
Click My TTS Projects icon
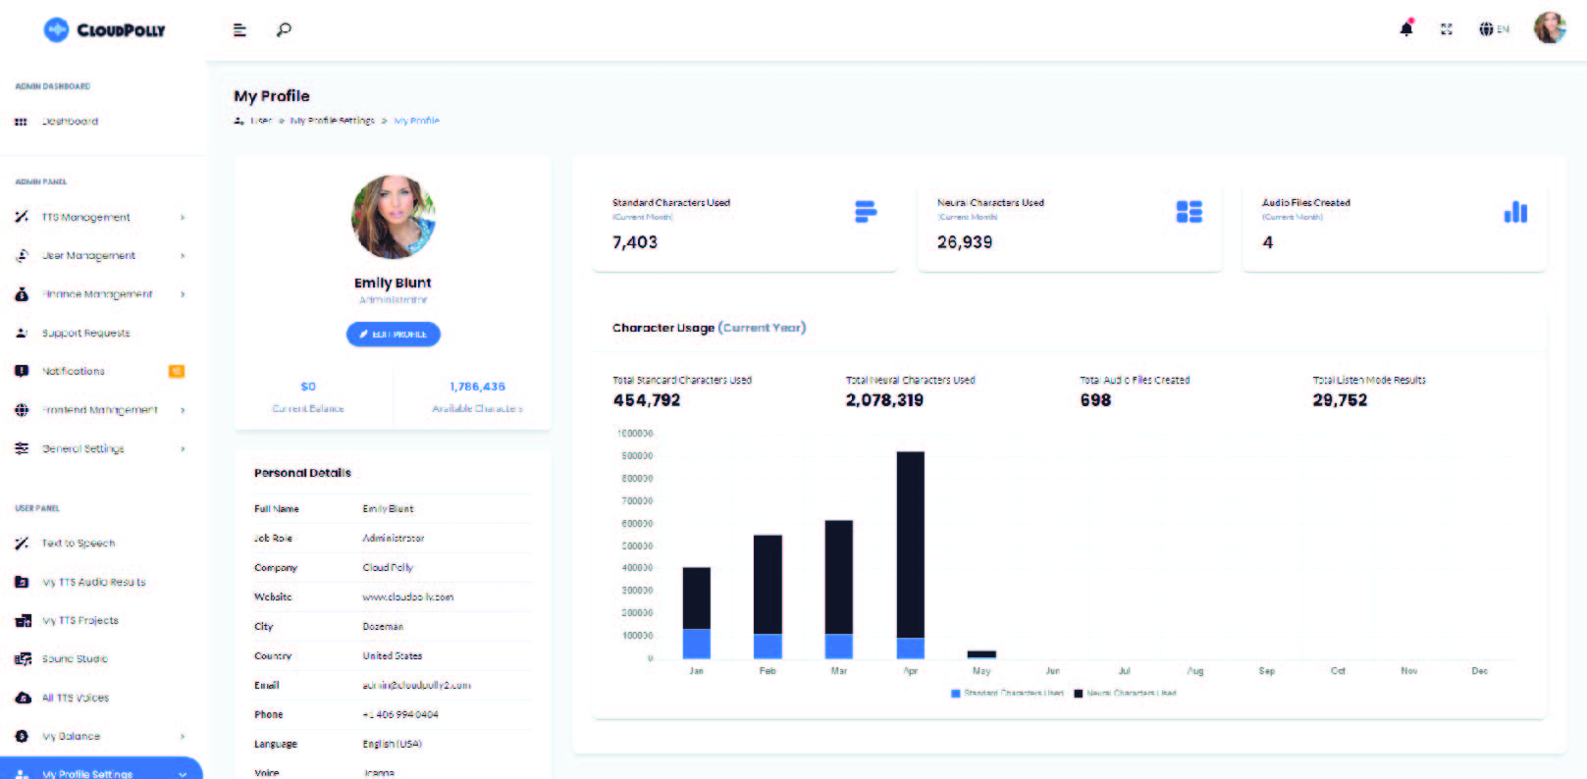pos(23,620)
